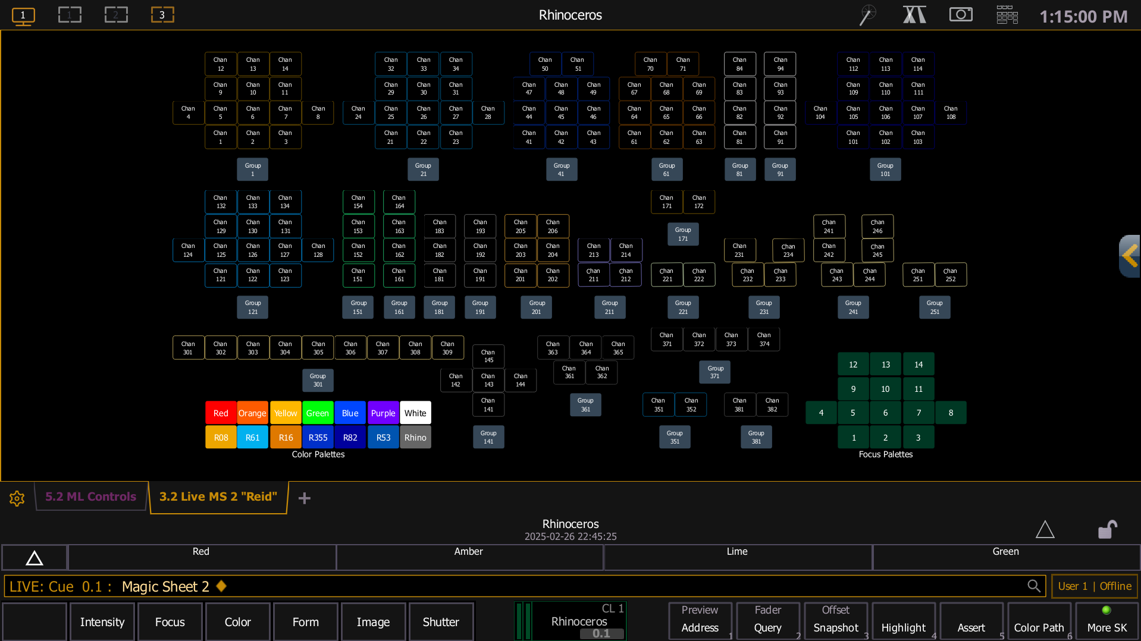Viewport: 1141px width, 641px height.
Task: Toggle the encoder lock icon
Action: (x=1107, y=529)
